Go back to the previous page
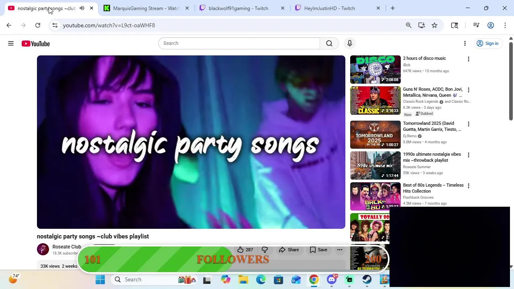Viewport: 514px width, 289px height. pos(9,25)
